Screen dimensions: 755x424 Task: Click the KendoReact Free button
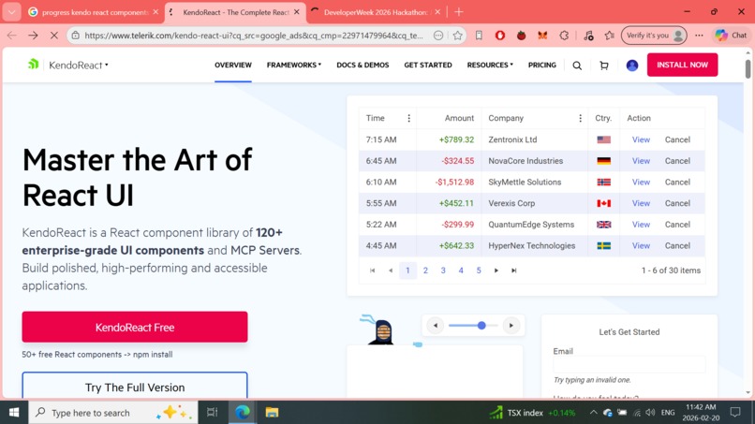click(x=135, y=328)
